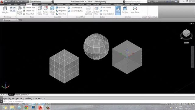Screen dimensions: 195x110
Task: Open the Surface ribbon tab
Action: [x=22, y=4]
